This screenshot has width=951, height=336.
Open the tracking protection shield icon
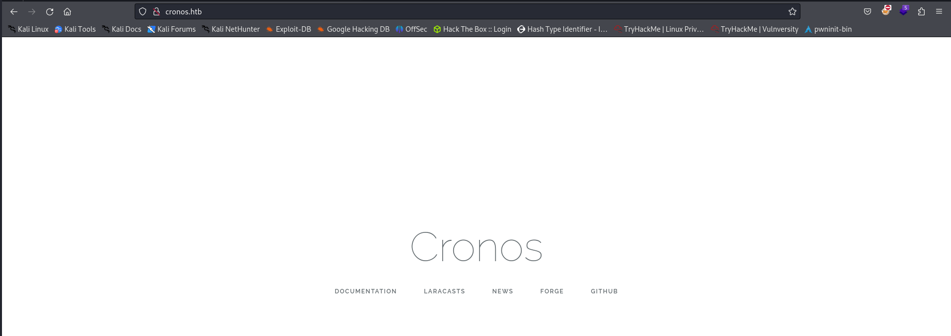click(143, 11)
